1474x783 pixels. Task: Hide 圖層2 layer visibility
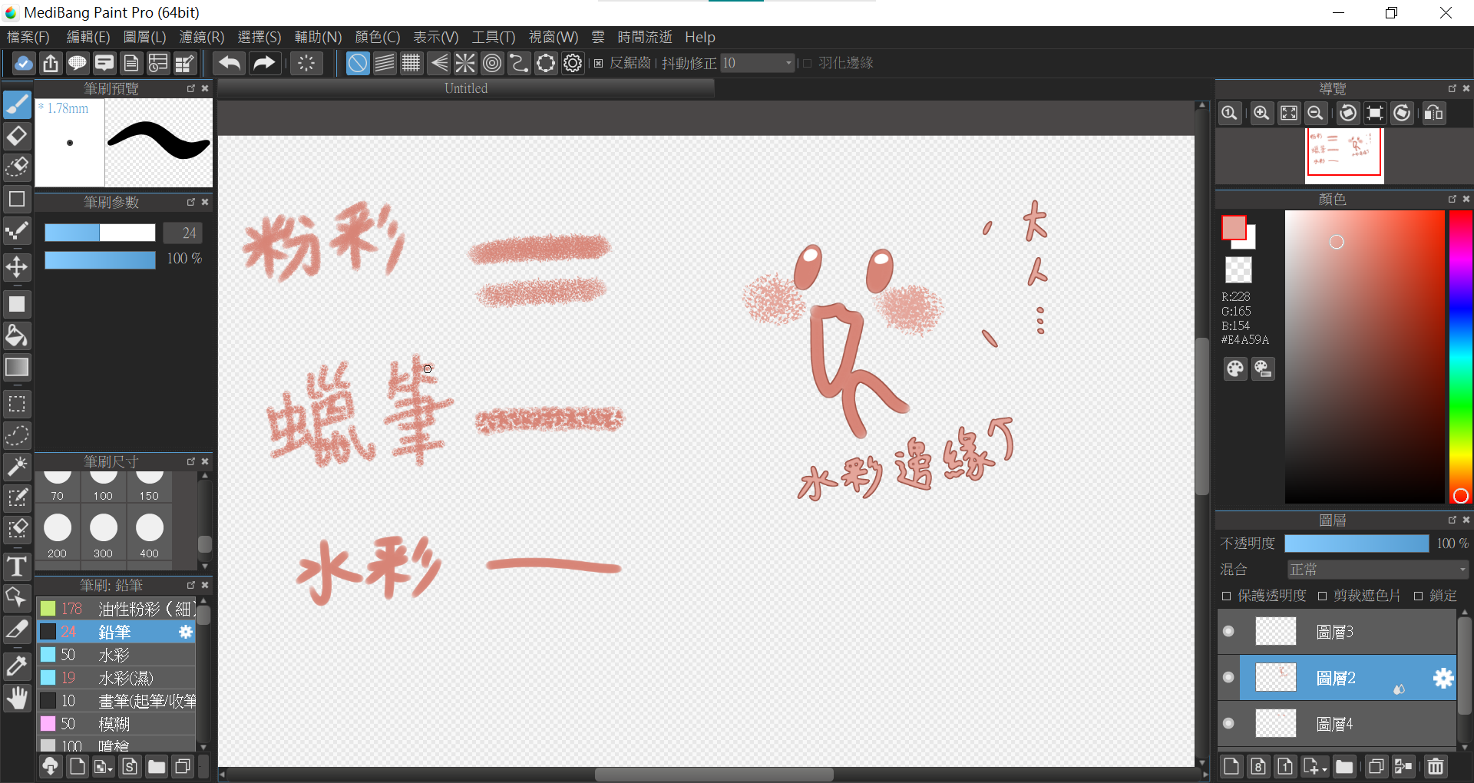pyautogui.click(x=1228, y=677)
